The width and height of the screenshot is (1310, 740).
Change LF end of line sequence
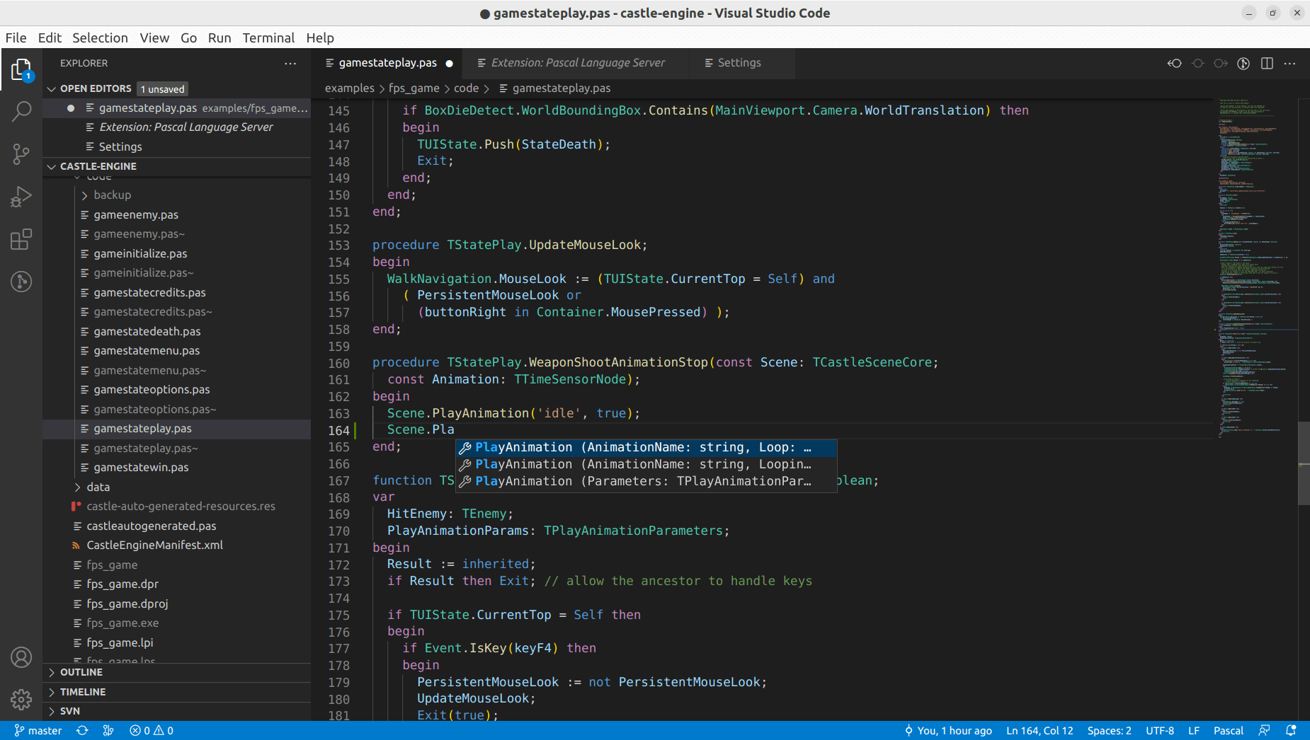point(1194,731)
